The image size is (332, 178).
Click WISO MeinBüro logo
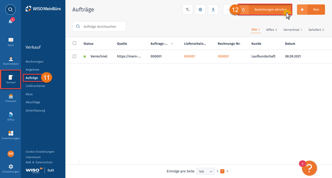(43, 9)
